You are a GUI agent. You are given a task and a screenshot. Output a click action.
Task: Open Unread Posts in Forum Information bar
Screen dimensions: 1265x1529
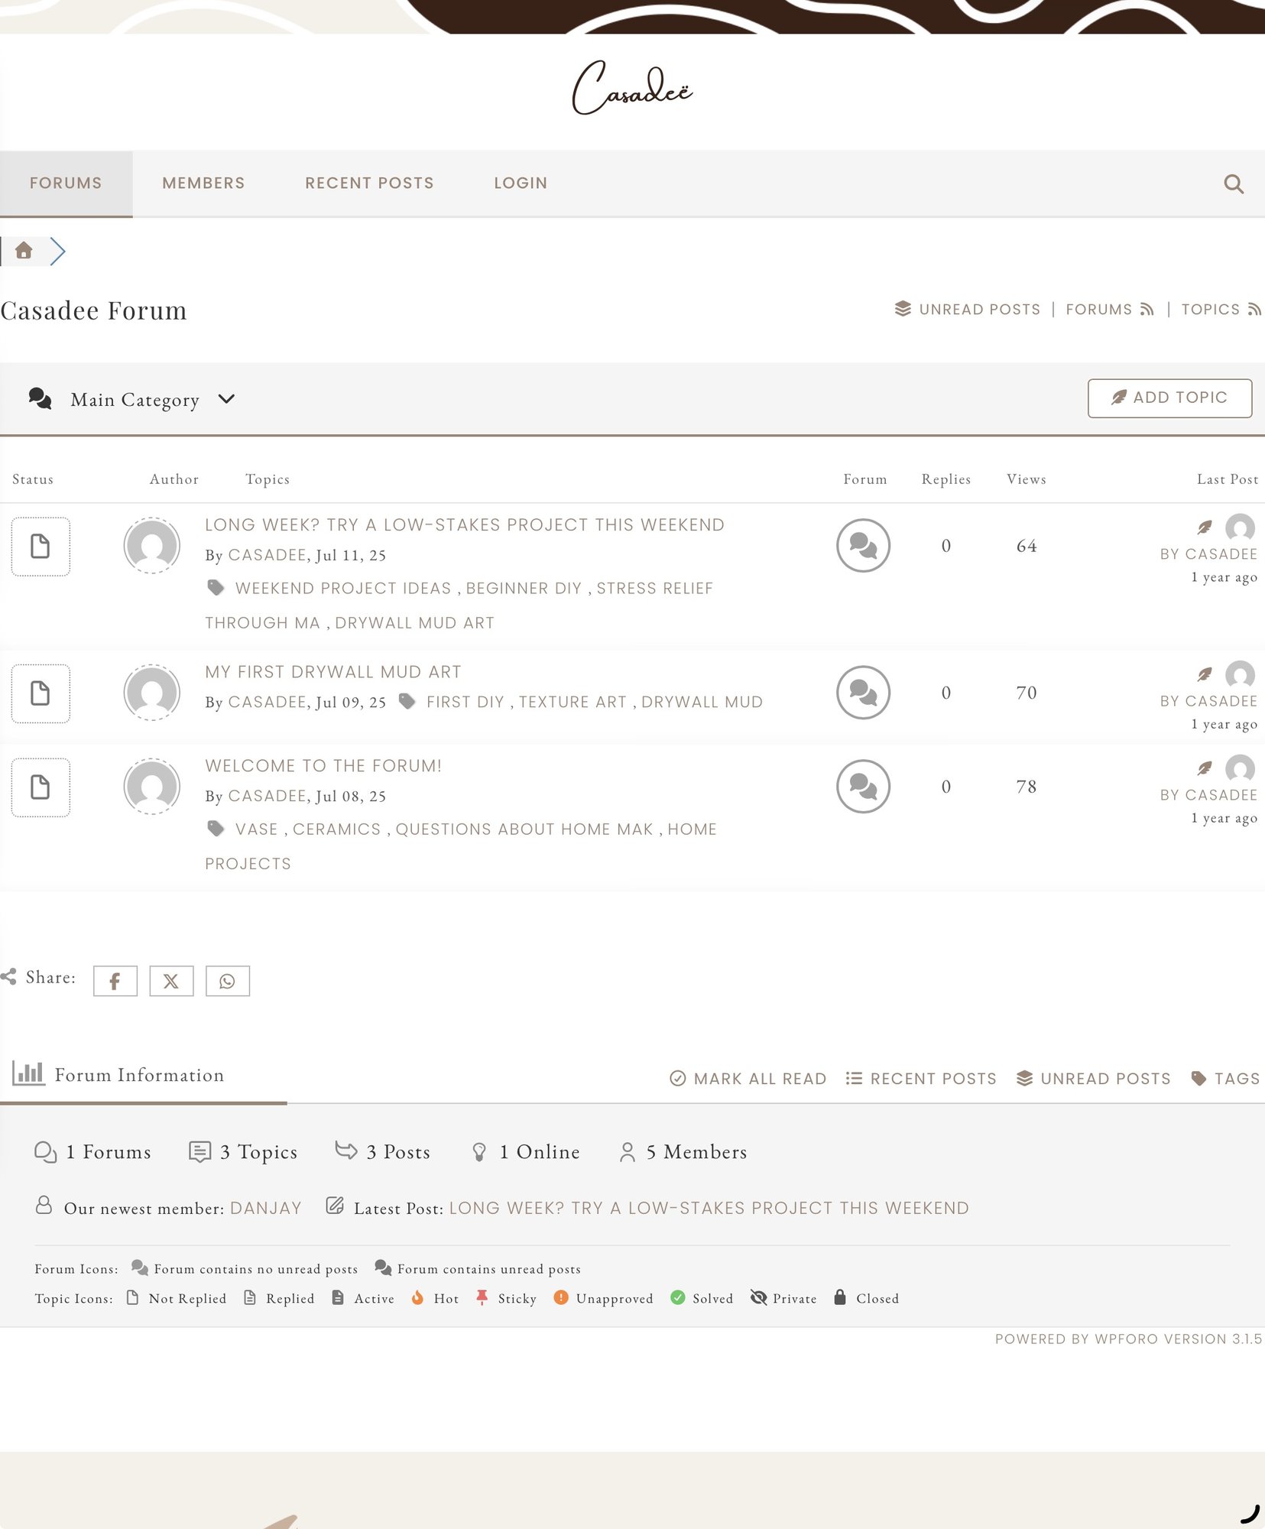pyautogui.click(x=1093, y=1079)
